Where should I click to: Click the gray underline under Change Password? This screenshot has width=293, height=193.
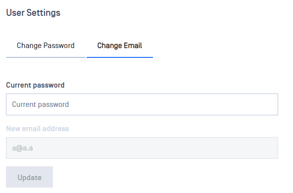(x=46, y=57)
